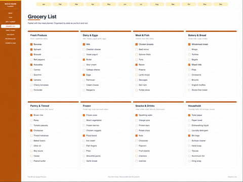Open the Nov month tab
Screen dimensions: 243x182
coord(205,4)
